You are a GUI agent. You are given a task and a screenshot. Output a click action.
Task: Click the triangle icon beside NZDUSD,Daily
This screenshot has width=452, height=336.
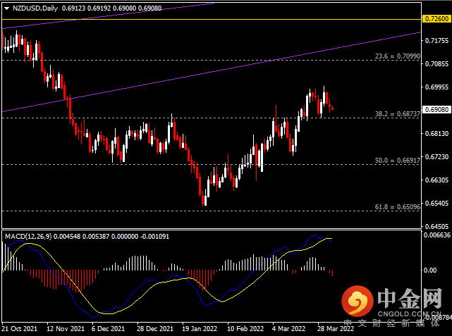pyautogui.click(x=6, y=8)
